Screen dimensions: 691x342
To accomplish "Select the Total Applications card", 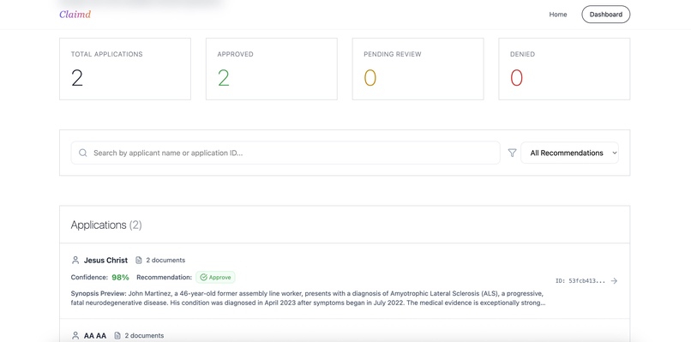I will click(x=125, y=69).
